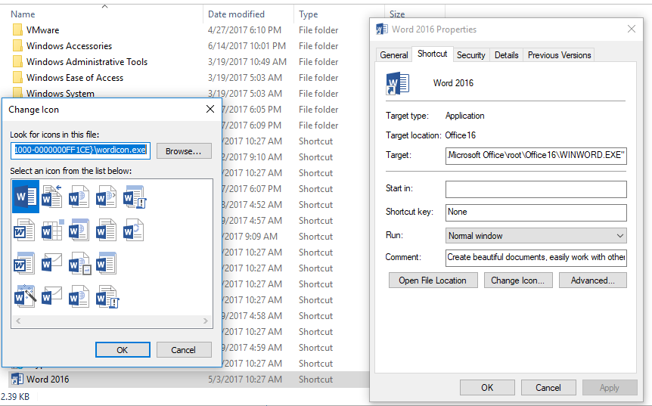Click into the Target field
The width and height of the screenshot is (652, 406).
[x=536, y=156]
